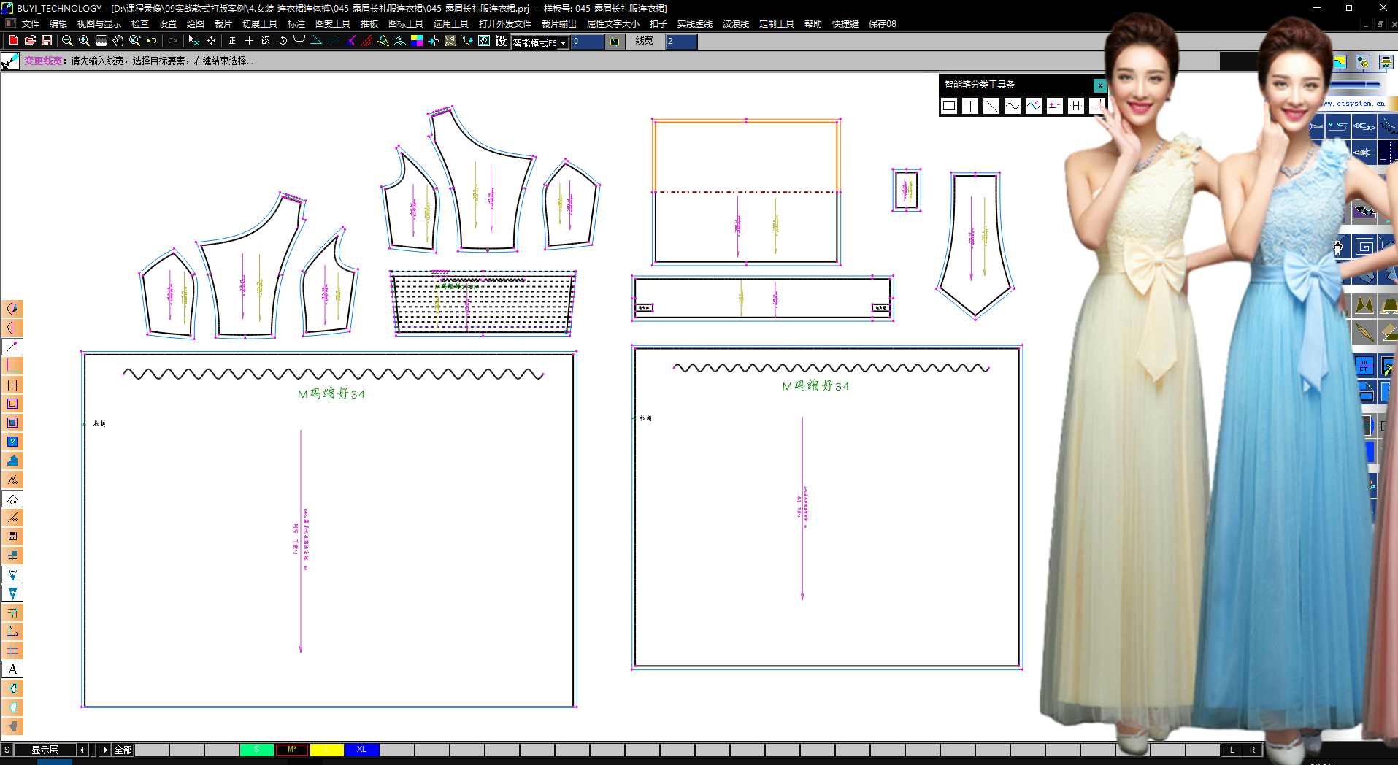Select the rectangle tool in smart pen toolbar
1398x765 pixels.
point(949,106)
